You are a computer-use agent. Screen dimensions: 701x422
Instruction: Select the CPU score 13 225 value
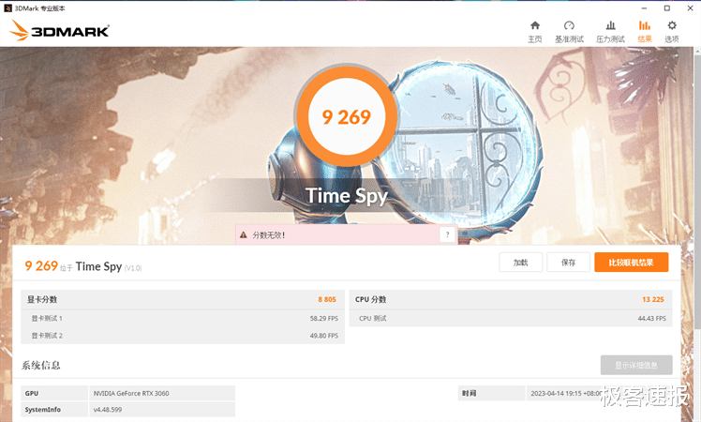click(x=652, y=299)
